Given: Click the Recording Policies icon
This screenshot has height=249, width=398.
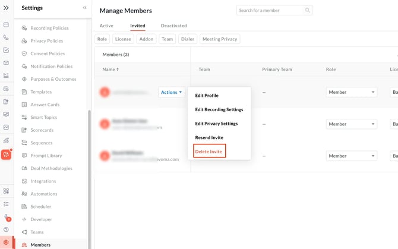Looking at the screenshot, I should tap(24, 28).
